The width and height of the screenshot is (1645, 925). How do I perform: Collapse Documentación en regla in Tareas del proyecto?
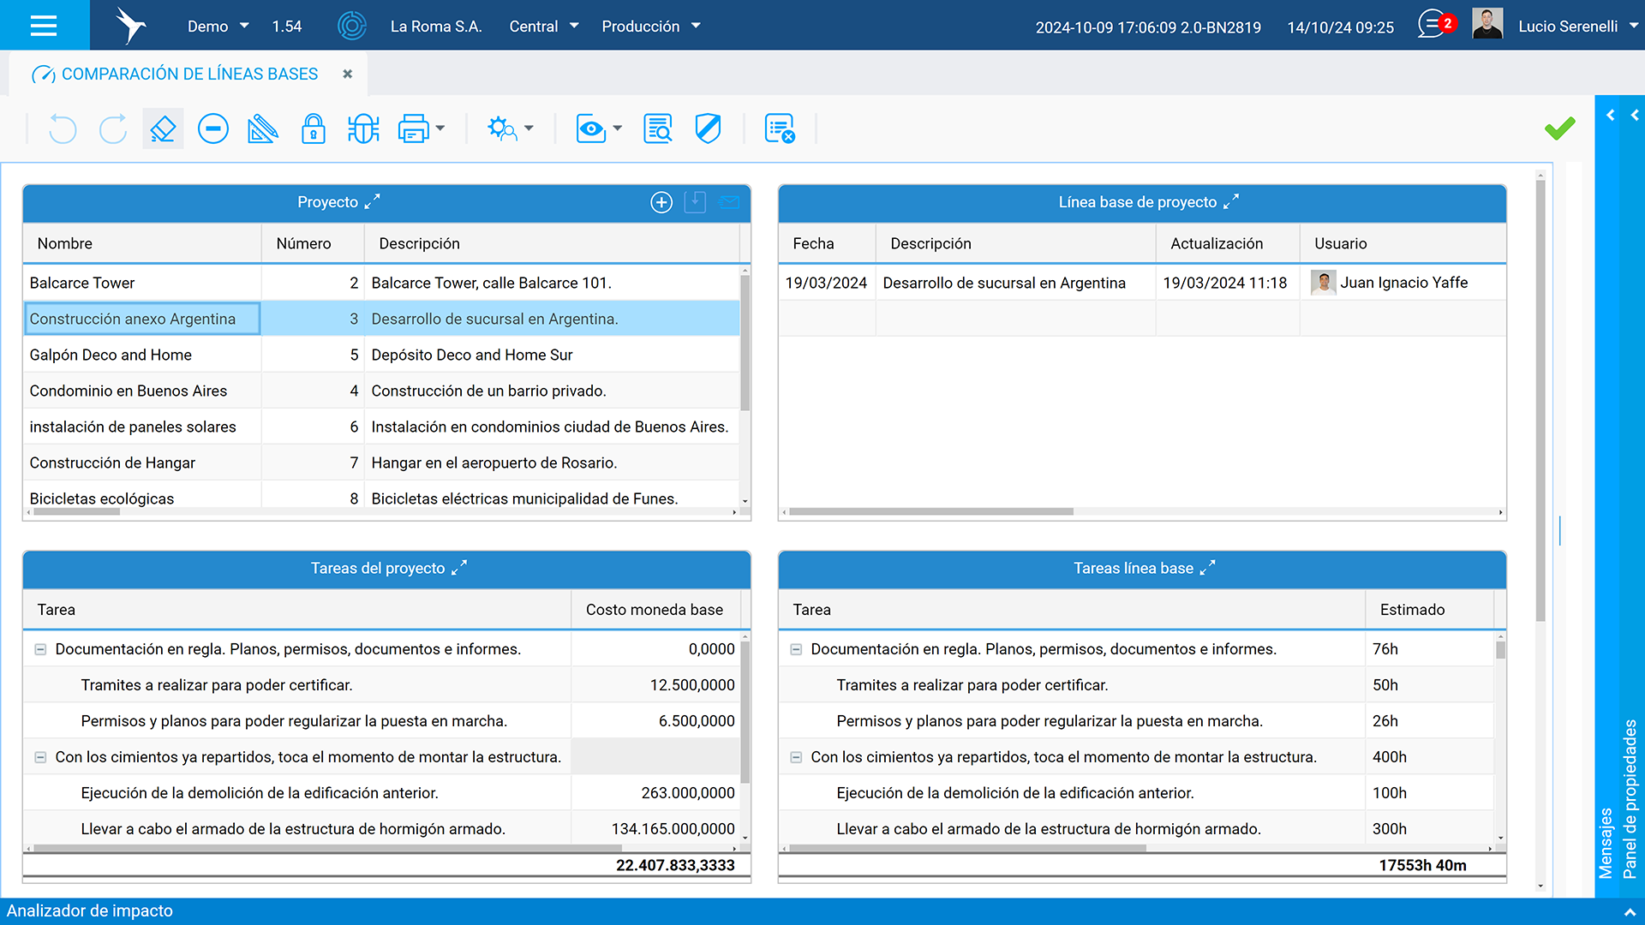tap(40, 649)
